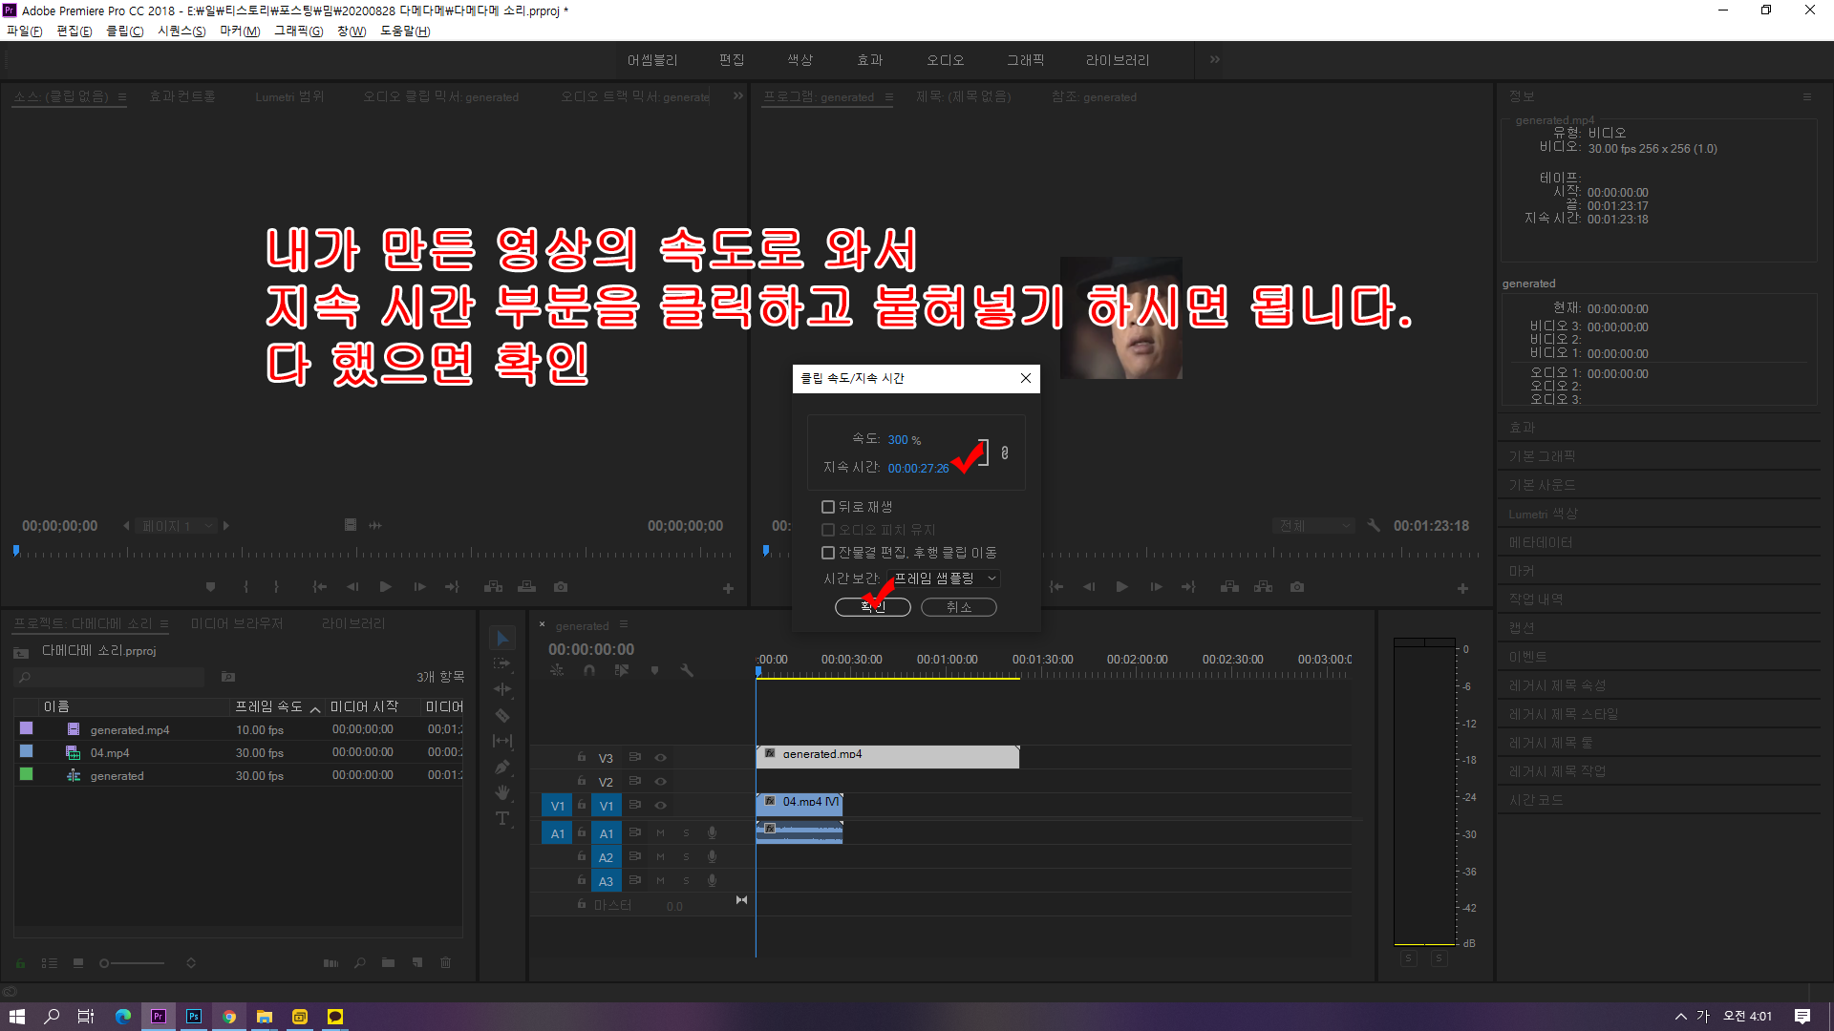The width and height of the screenshot is (1834, 1031).
Task: Enable 잔물결 편집 후행 클립 이동 checkbox
Action: tap(828, 553)
